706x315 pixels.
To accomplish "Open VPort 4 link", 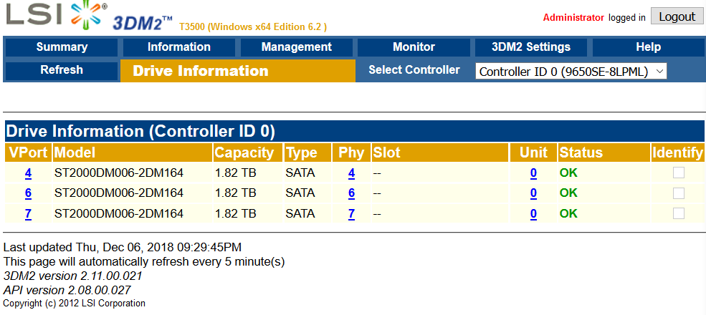I will [x=28, y=173].
